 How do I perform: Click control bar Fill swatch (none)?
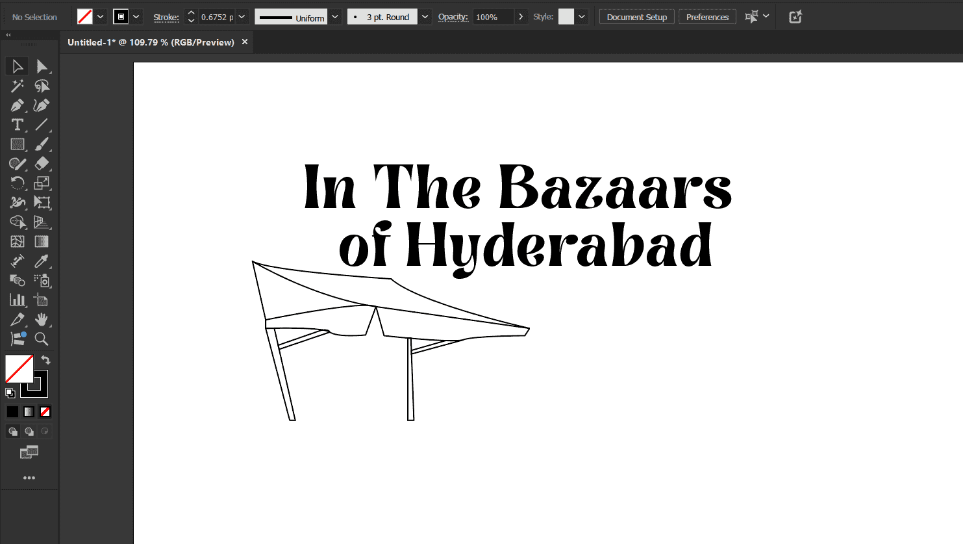[85, 17]
